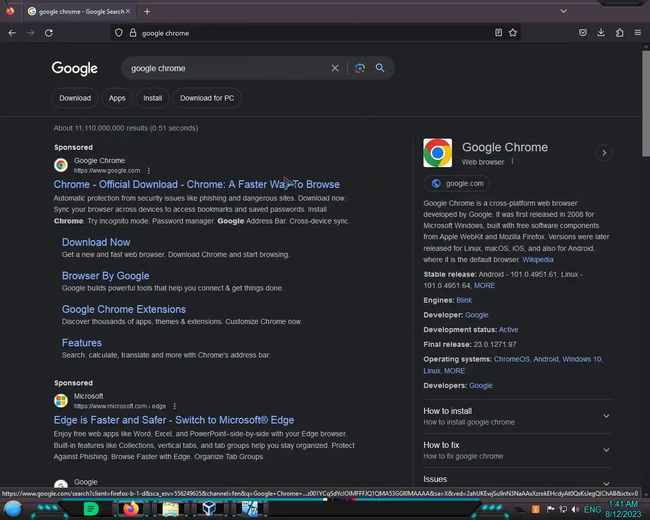Open the Chrome Official Download ad link

[197, 184]
